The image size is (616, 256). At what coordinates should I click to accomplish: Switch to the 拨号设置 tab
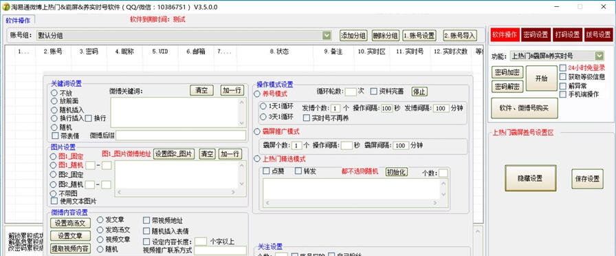pos(598,34)
